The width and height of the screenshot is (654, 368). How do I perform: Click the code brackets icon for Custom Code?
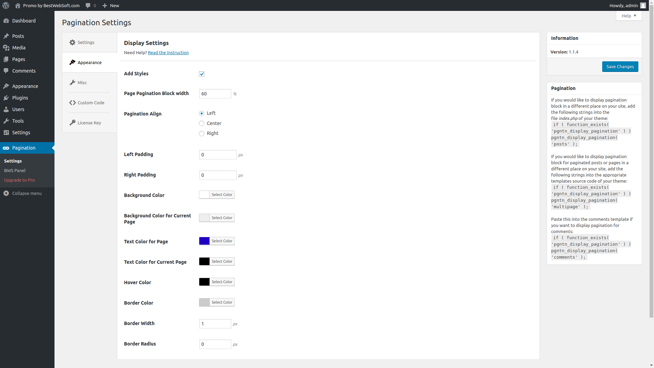point(72,103)
